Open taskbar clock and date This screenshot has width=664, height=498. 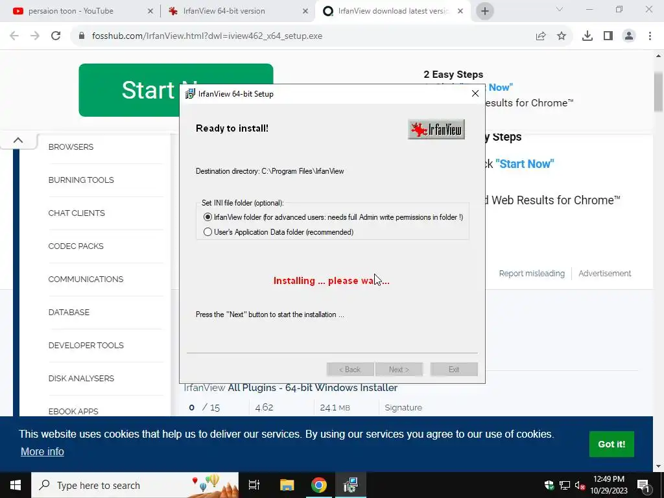coord(609,485)
